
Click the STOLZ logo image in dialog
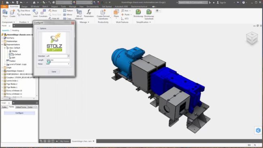[x=54, y=42]
